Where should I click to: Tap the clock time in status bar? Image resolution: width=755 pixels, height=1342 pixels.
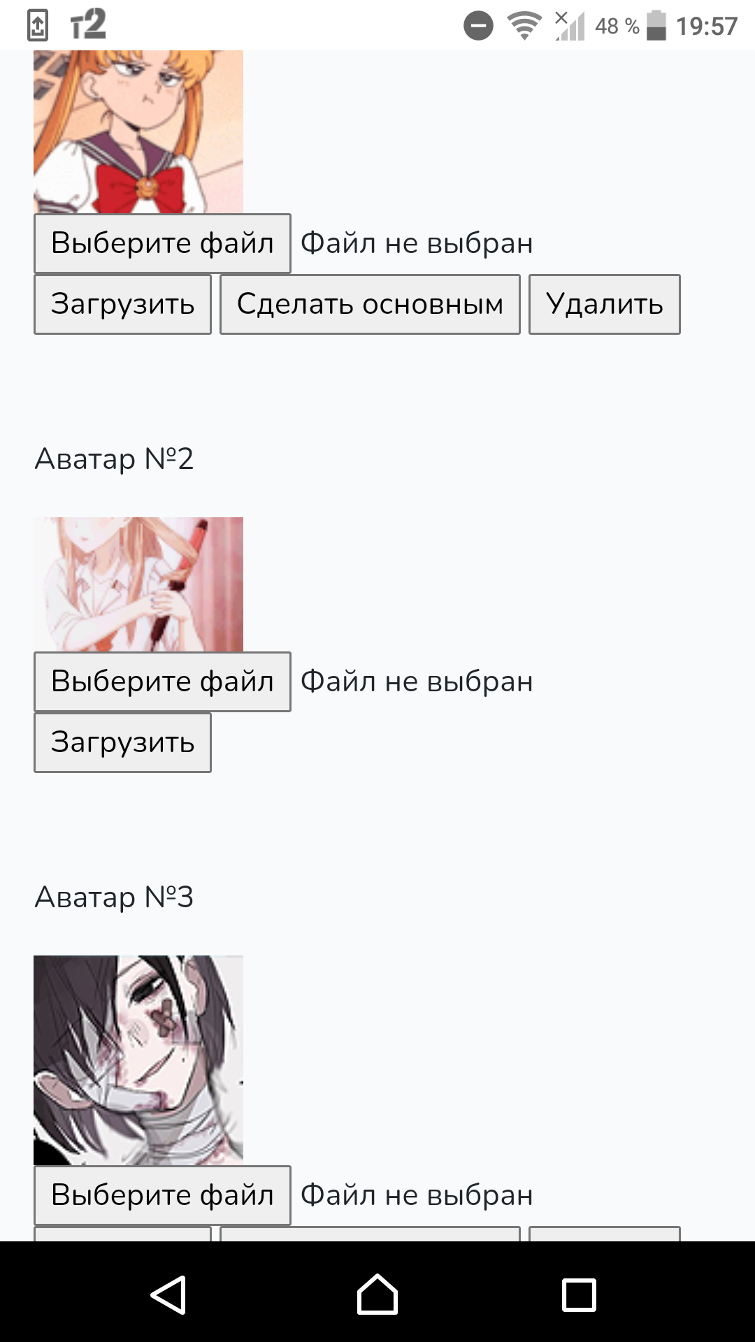pos(707,26)
